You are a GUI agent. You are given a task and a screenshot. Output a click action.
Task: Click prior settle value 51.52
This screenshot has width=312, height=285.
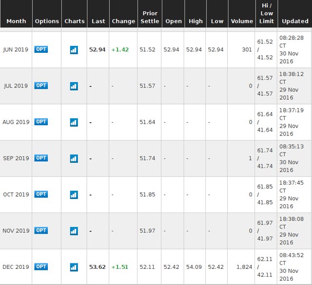[147, 49]
